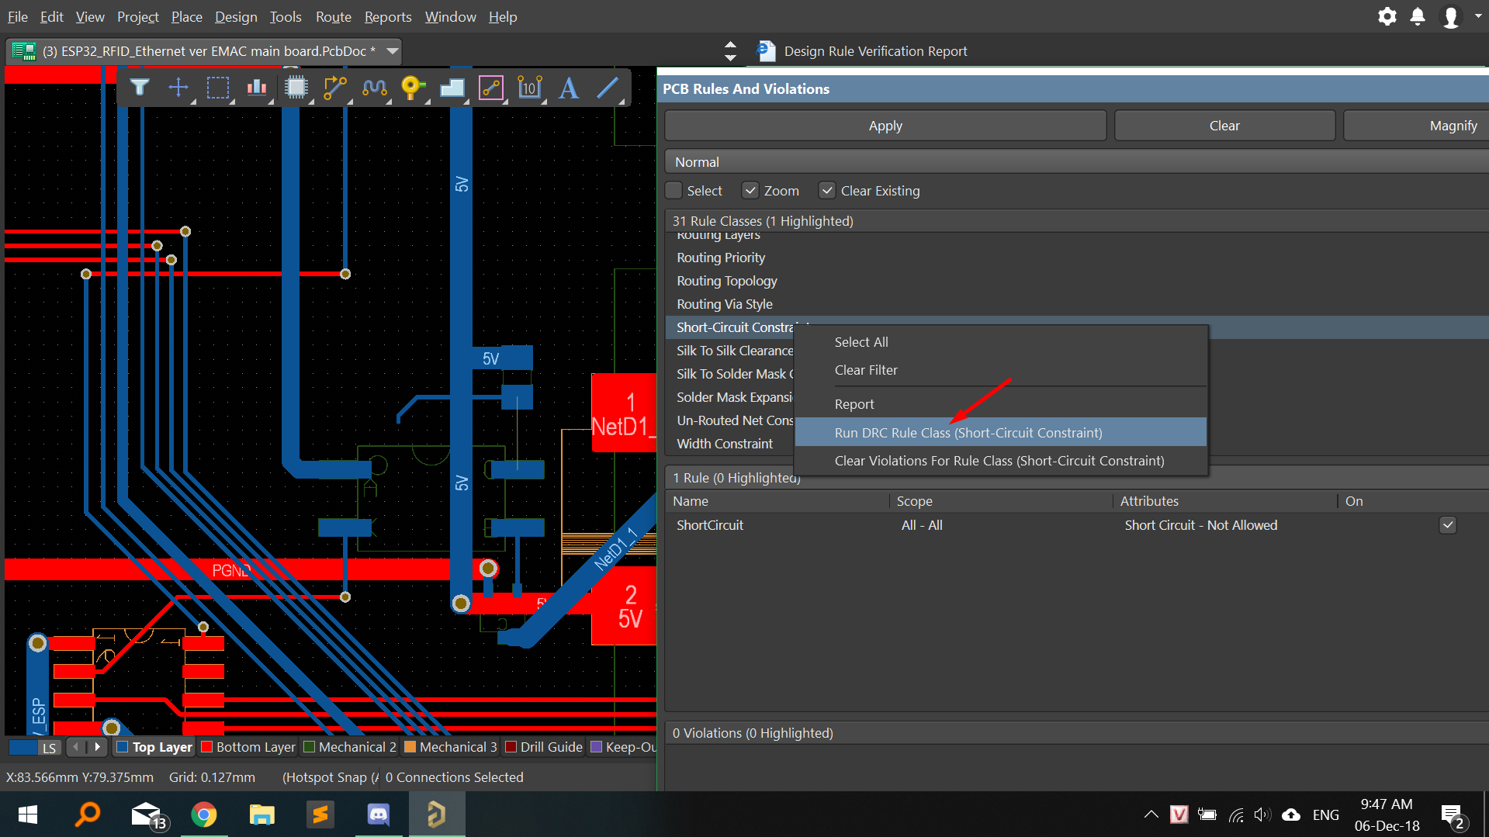Open the user account icon

pos(1450,16)
